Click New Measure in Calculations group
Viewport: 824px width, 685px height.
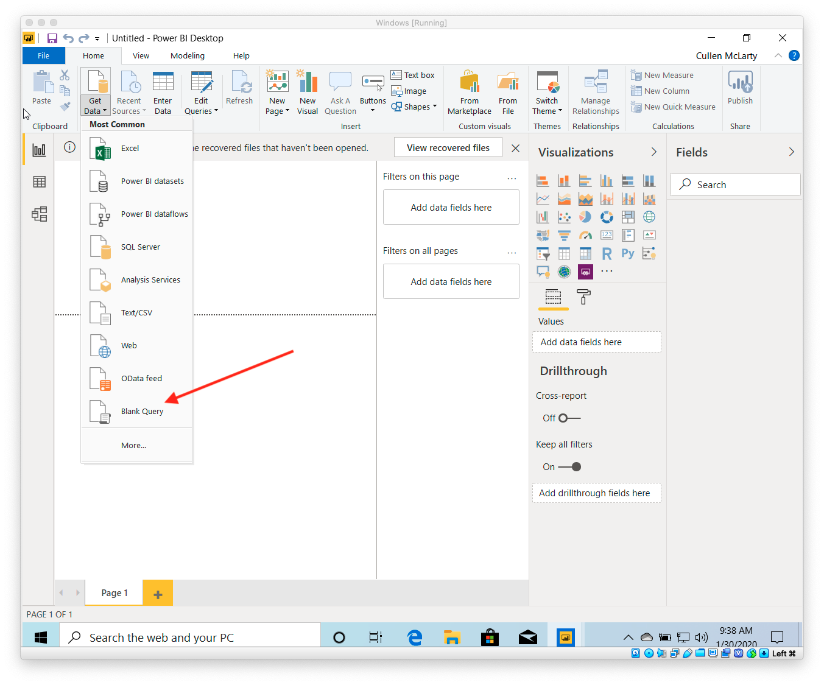(662, 75)
